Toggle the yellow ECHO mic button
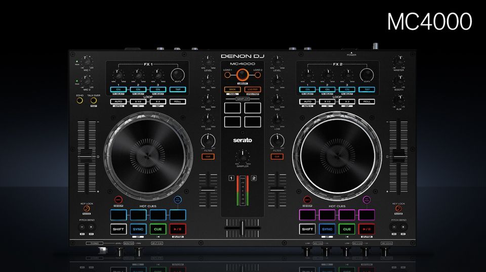 coord(79,100)
